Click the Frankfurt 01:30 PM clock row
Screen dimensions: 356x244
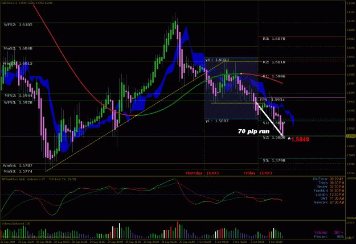[x=329, y=191]
